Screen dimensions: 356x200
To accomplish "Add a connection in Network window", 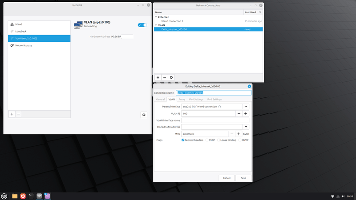I will point(12,114).
